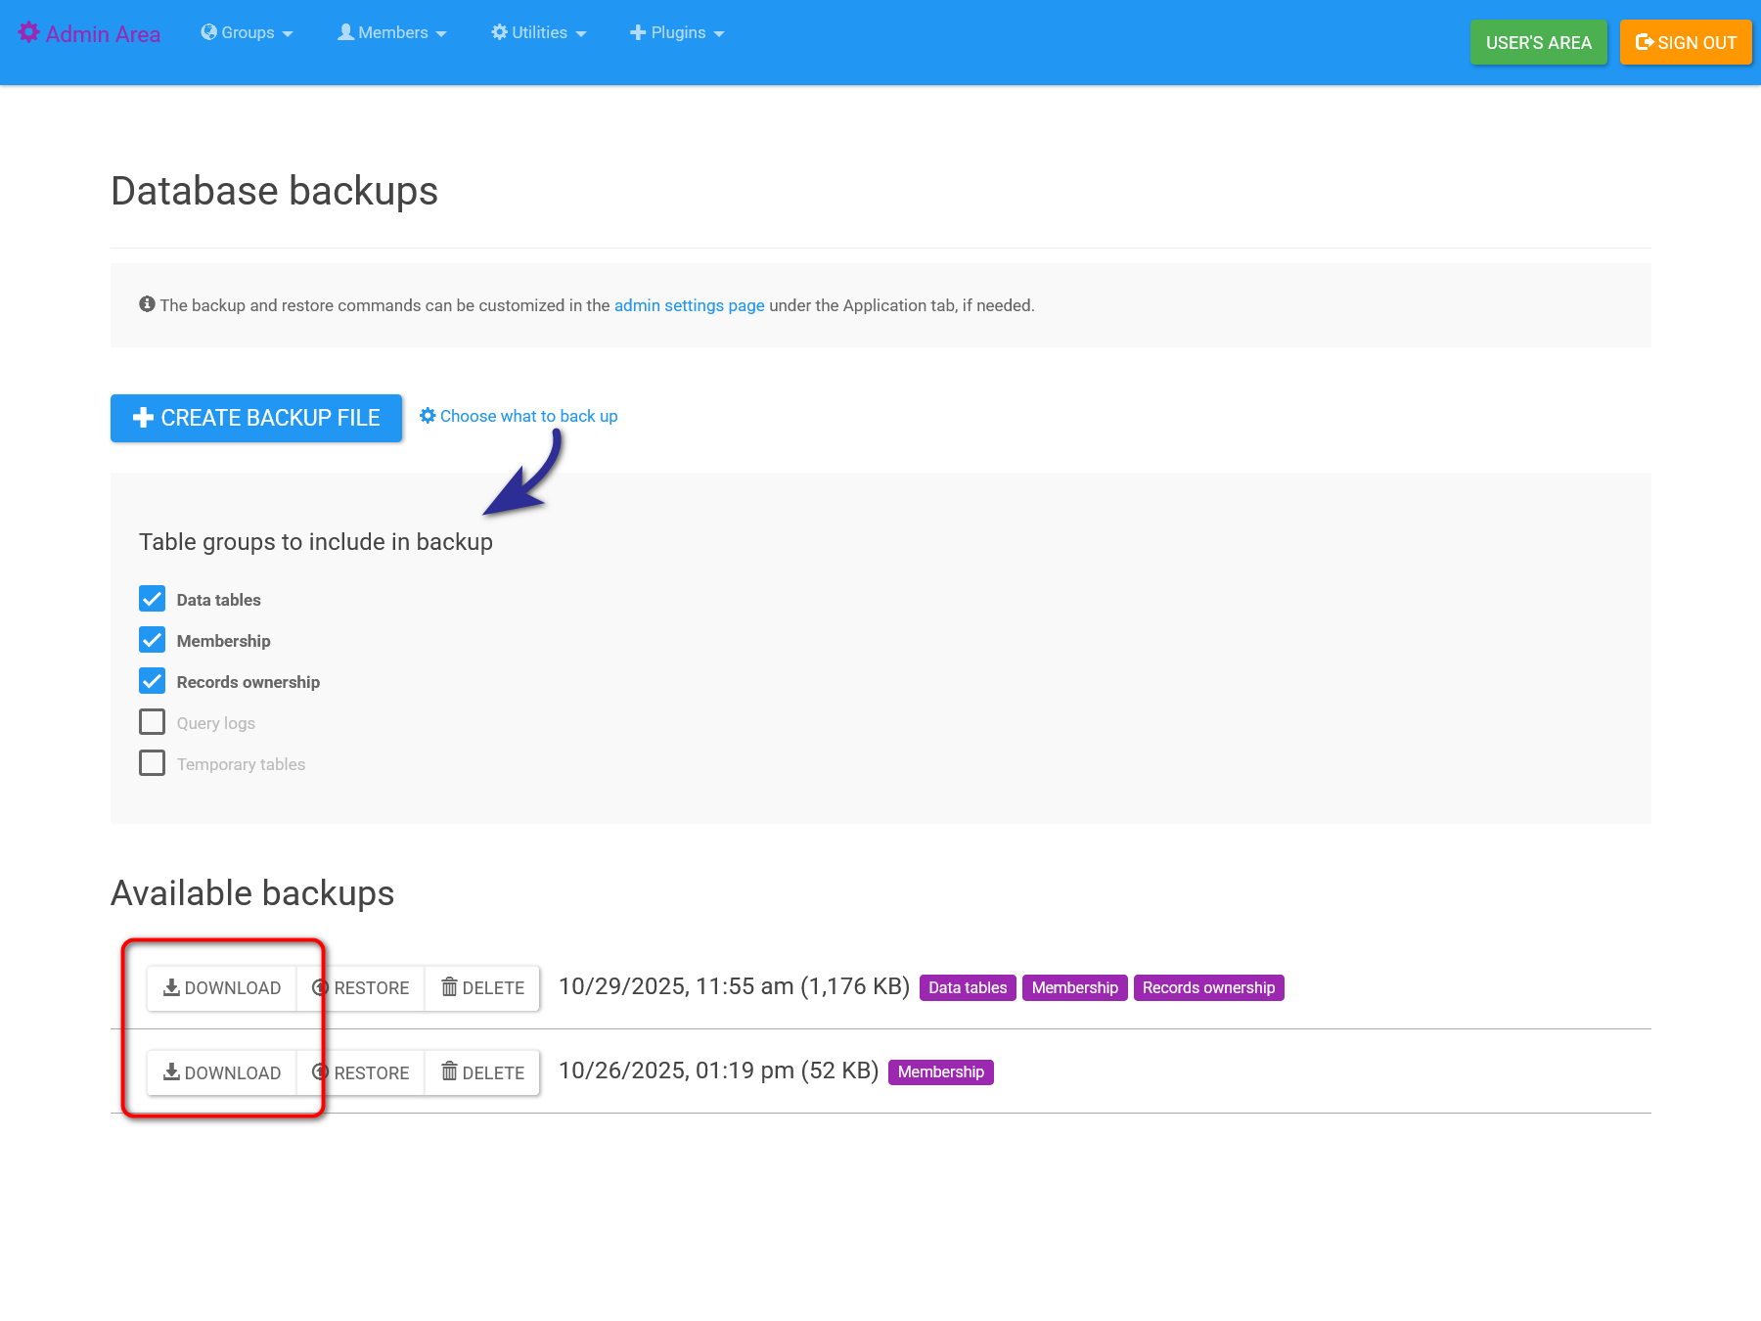
Task: Click the gear icon beside Choose what to back up
Action: coord(428,415)
